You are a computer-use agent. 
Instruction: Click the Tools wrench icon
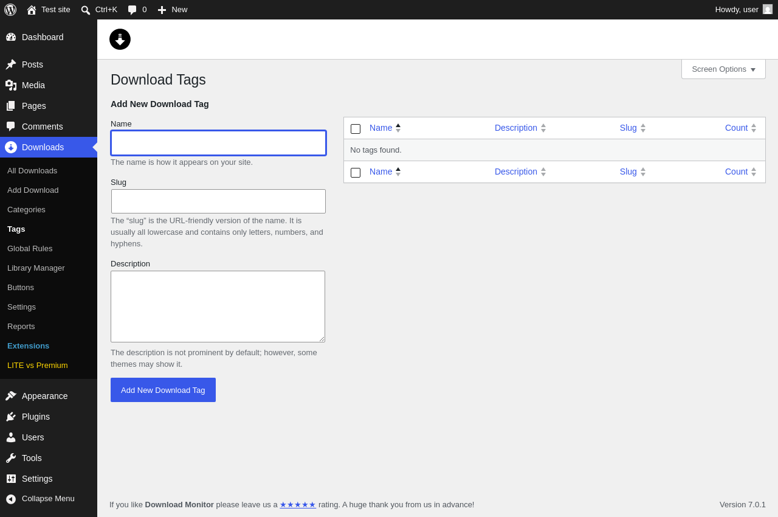pos(11,458)
